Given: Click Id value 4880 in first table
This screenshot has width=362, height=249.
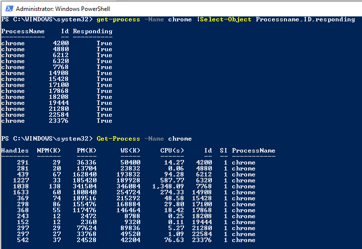Looking at the screenshot, I should [x=61, y=49].
